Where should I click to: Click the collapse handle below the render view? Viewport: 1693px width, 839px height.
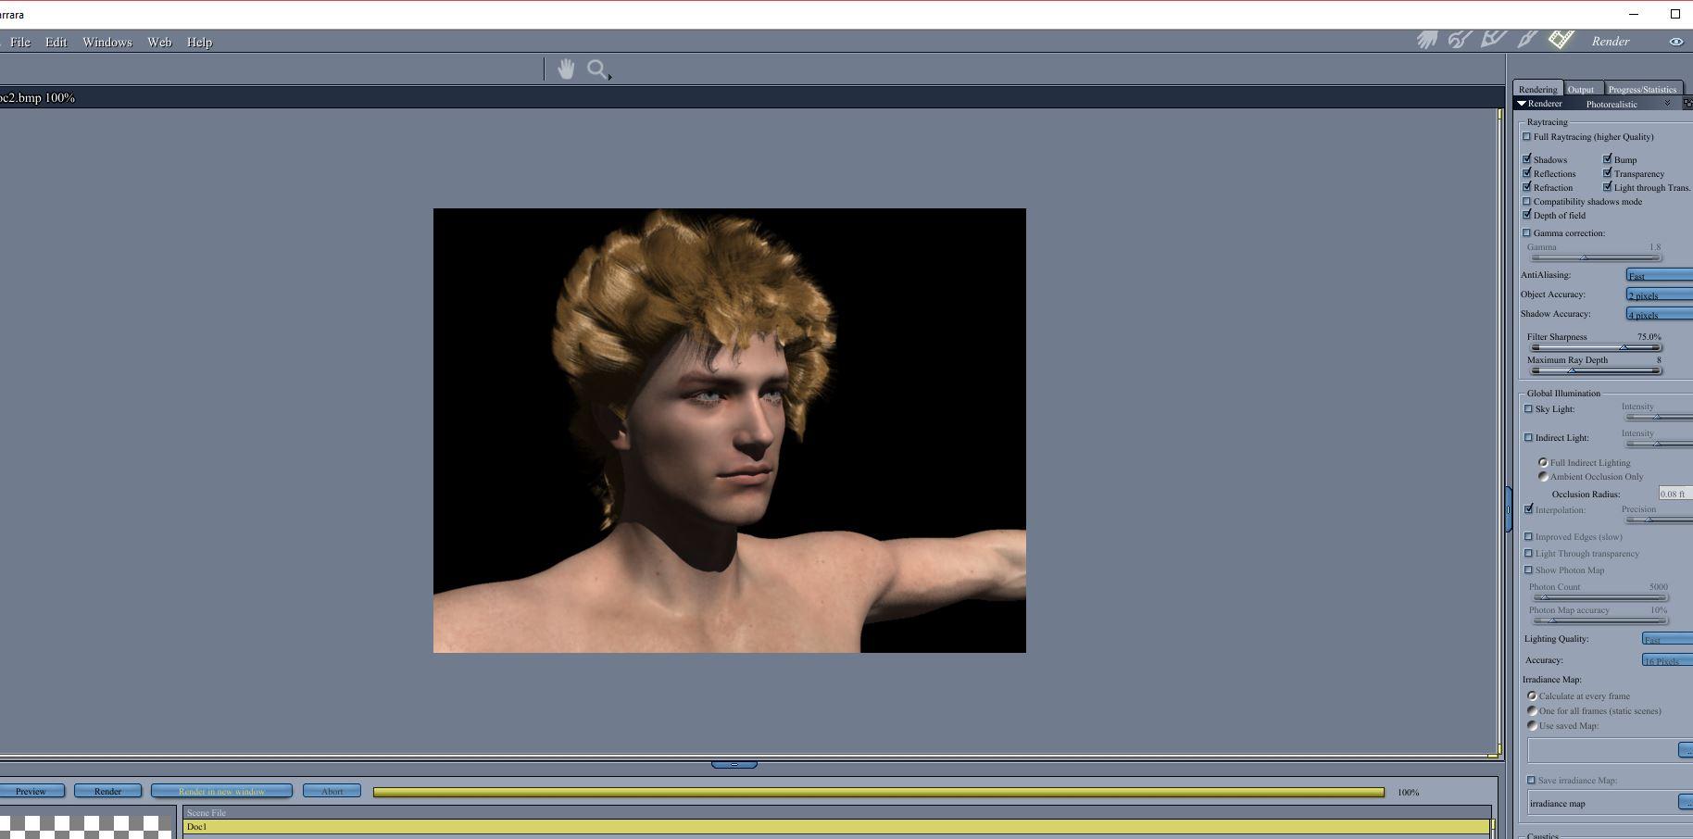(x=734, y=765)
